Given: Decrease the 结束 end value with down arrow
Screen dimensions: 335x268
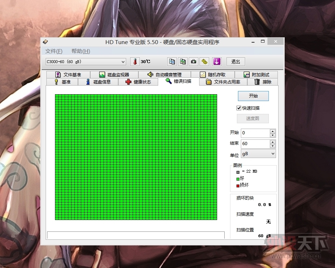Looking at the screenshot, I should pos(272,146).
